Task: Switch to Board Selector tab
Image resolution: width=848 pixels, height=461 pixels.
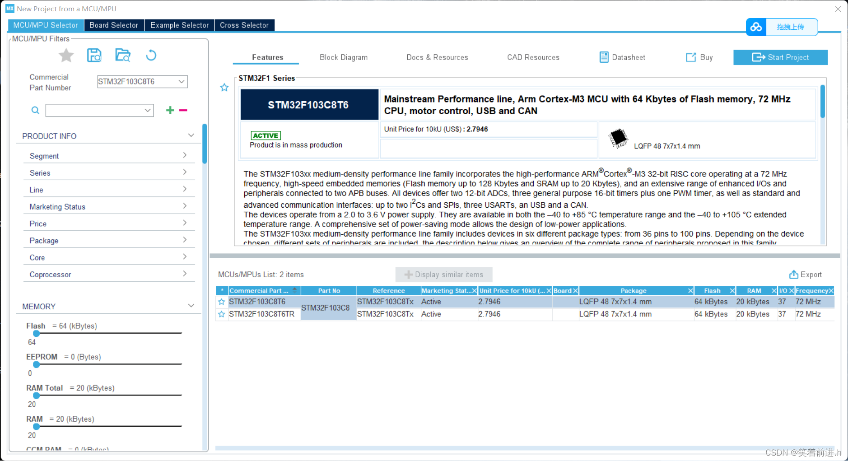Action: pos(114,25)
